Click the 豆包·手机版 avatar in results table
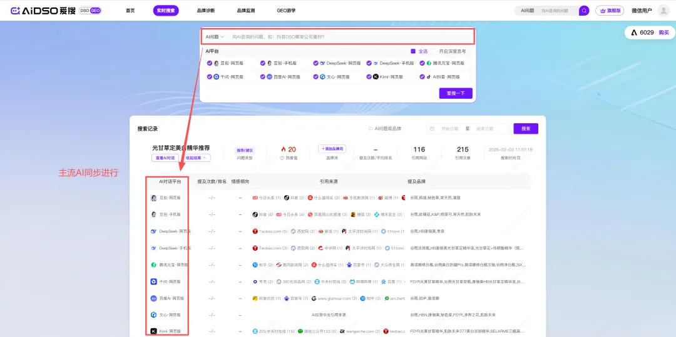 153,214
